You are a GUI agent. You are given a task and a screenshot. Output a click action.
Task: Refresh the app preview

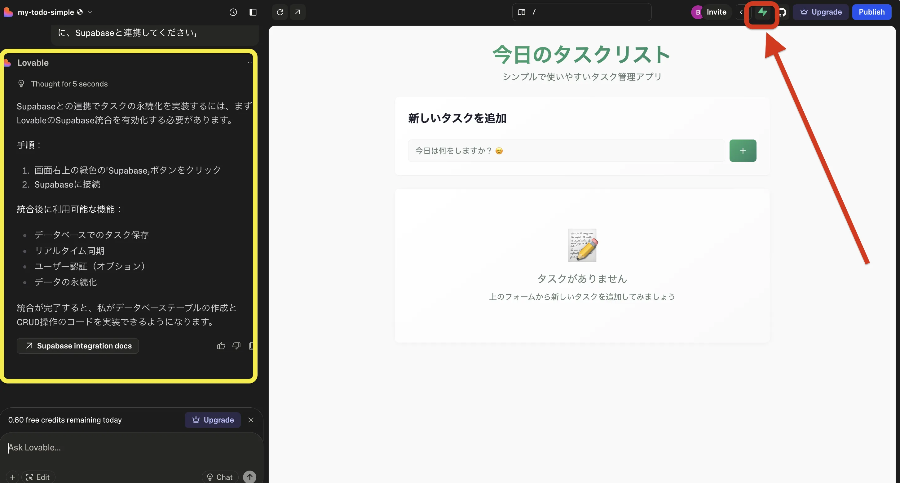pos(280,12)
